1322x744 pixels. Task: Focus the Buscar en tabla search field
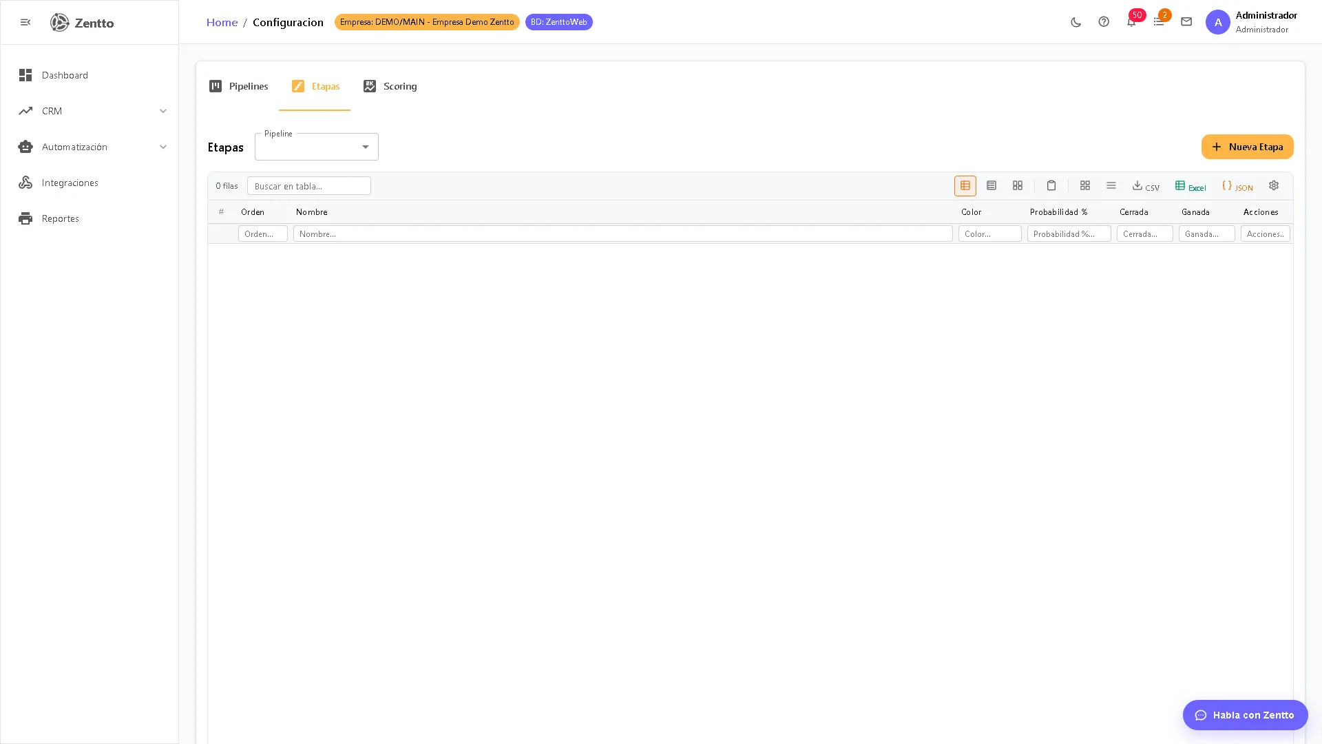(309, 186)
